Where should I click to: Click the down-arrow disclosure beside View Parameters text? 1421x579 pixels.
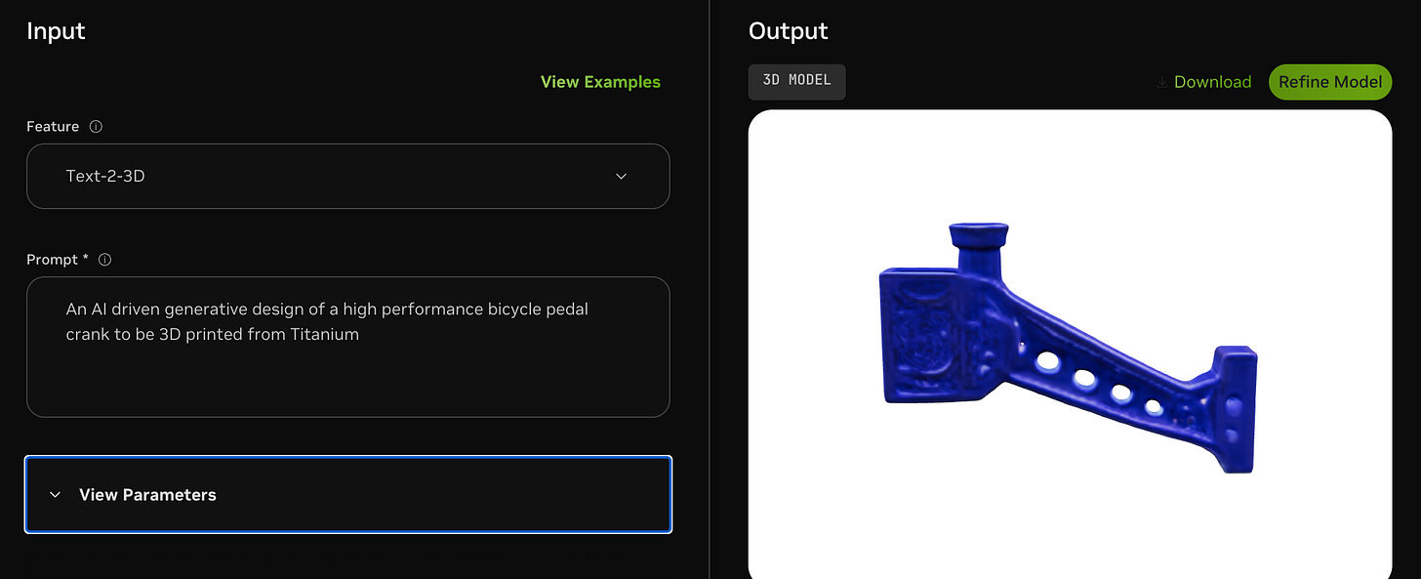pos(56,495)
